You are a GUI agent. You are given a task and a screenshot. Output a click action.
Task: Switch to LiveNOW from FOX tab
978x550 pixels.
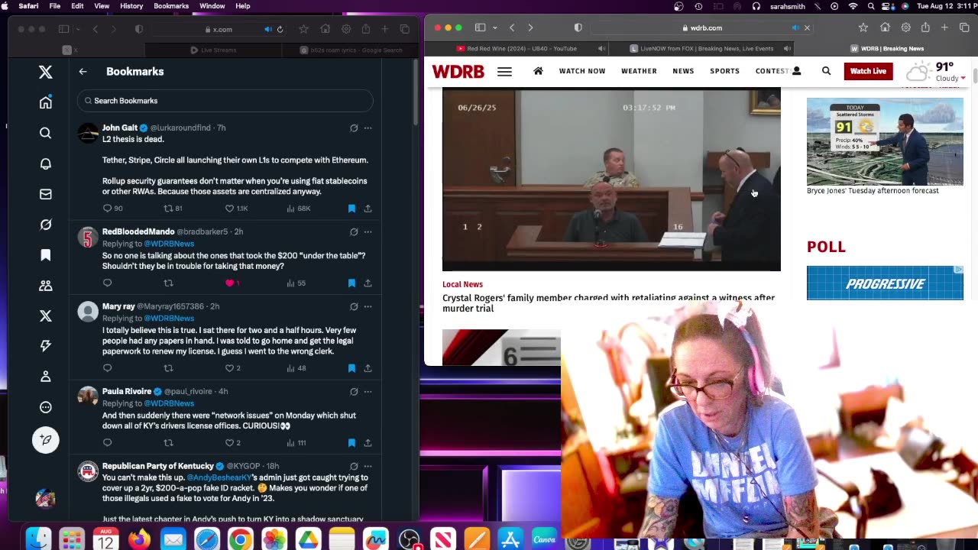(x=701, y=49)
